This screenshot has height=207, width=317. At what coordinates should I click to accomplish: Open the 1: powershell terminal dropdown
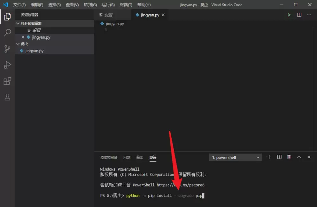235,157
